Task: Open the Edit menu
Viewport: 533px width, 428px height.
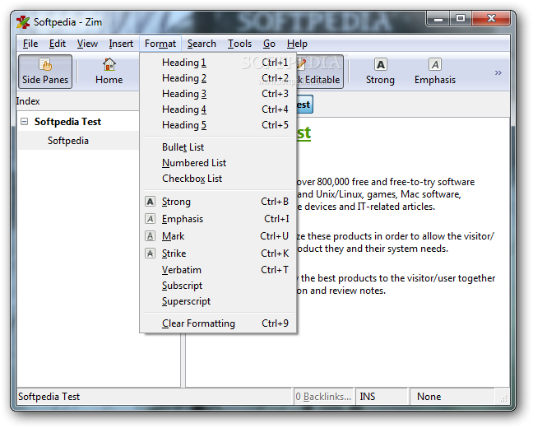Action: pyautogui.click(x=57, y=44)
